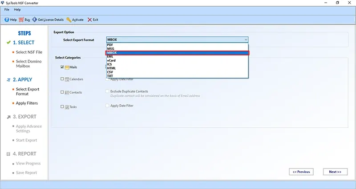Check the Tasks checkbox

[x=62, y=106]
